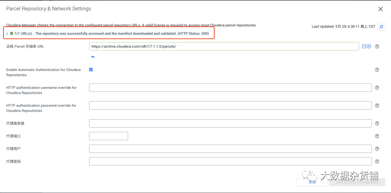Viewport: 391px width, 193px height.
Task: Click into the 代理端口 input field
Action: tap(109, 136)
